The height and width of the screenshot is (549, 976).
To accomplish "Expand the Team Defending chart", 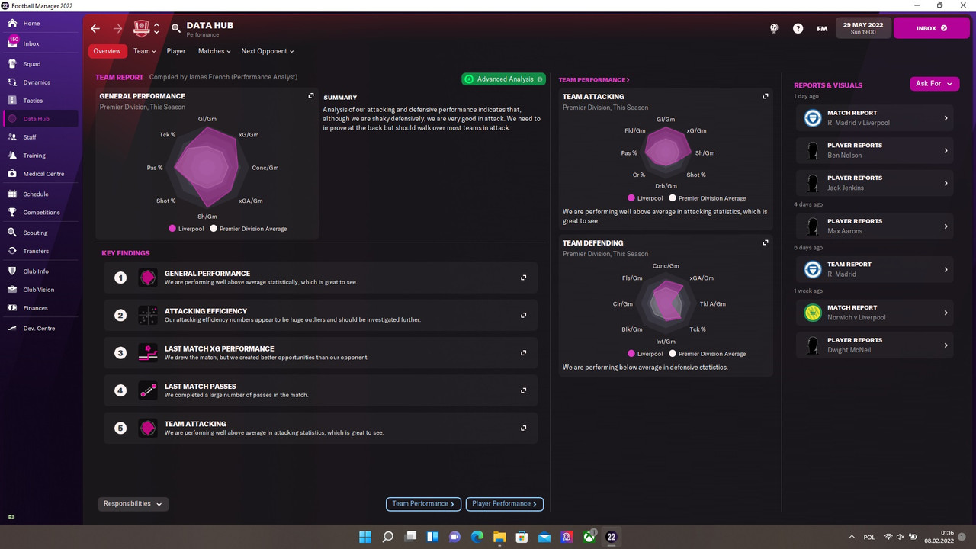I will pos(766,242).
